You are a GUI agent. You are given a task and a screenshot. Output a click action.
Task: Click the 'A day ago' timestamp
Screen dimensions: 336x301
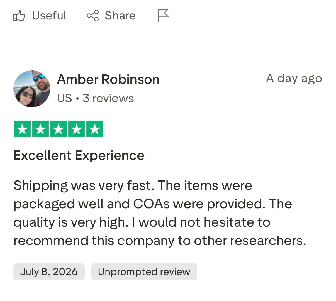pyautogui.click(x=294, y=79)
